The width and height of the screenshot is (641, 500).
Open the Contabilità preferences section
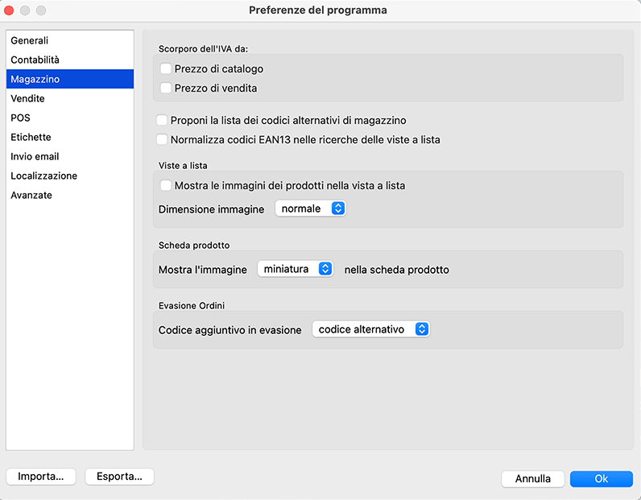pos(35,60)
